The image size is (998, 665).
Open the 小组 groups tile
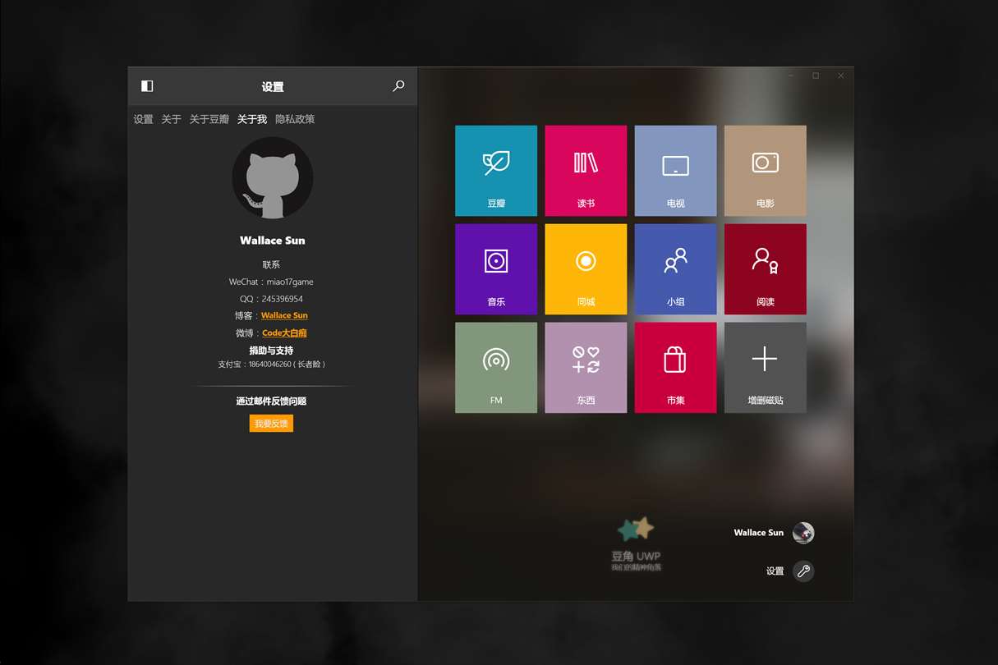675,269
